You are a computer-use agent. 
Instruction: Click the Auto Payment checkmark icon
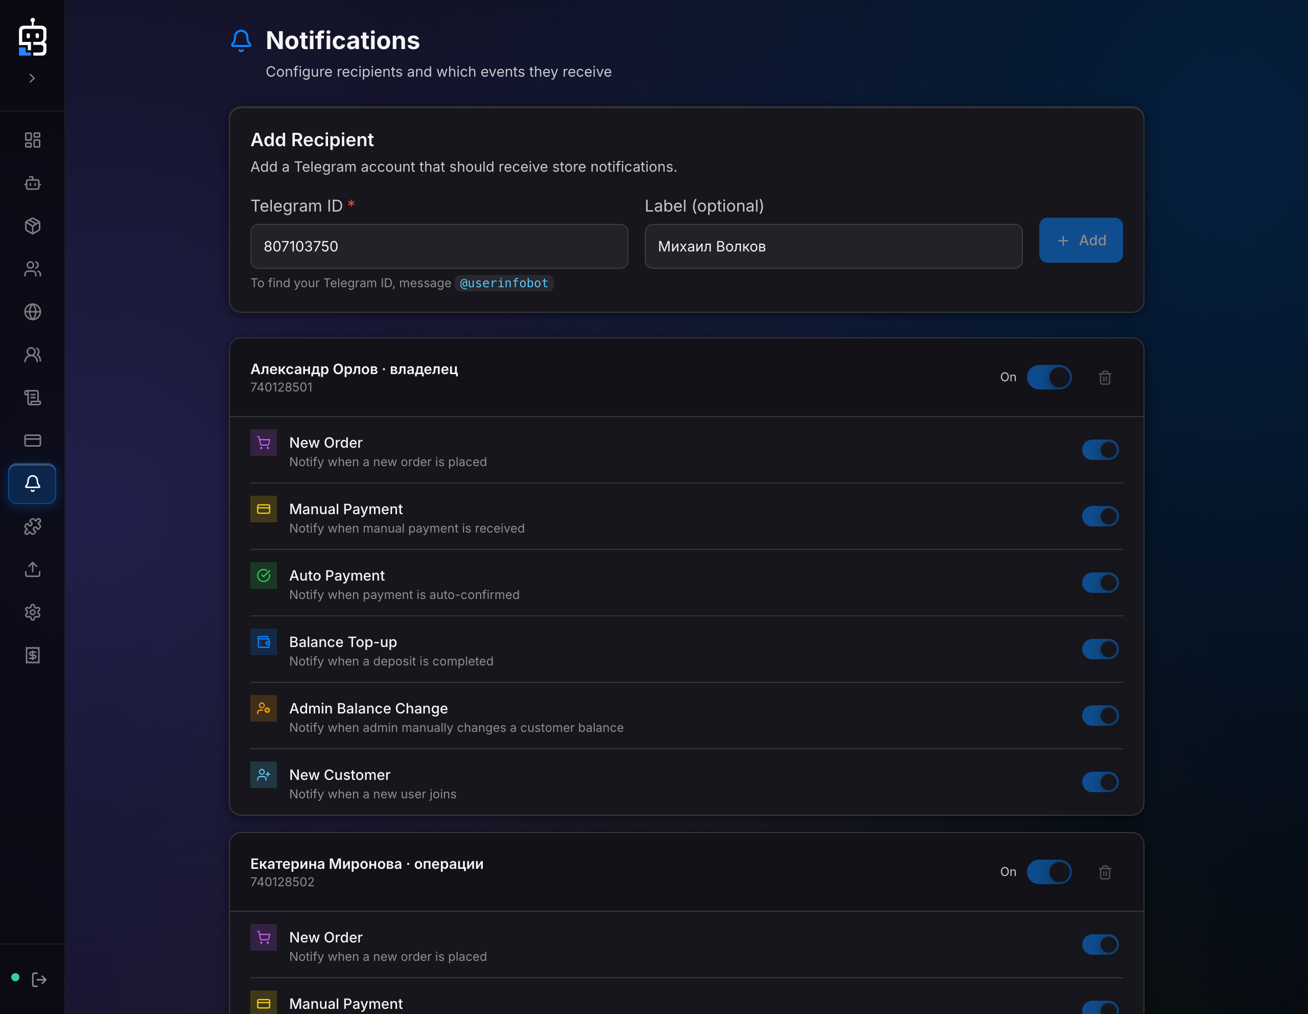click(x=264, y=575)
